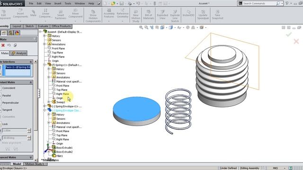
Task: Click the Zoom to Area icon
Action: click(x=146, y=27)
